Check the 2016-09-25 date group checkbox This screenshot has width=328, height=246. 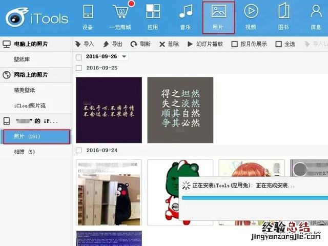(79, 68)
